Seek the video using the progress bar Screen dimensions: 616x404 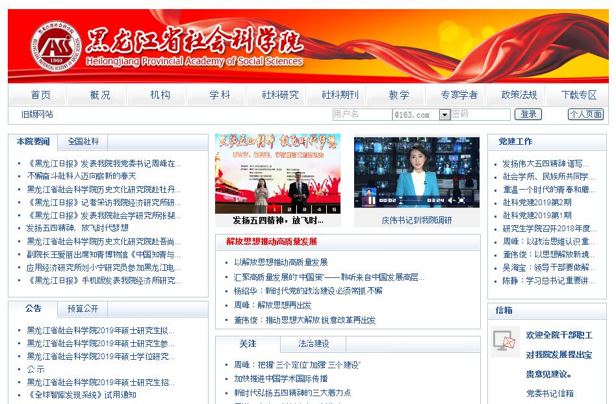tap(411, 200)
